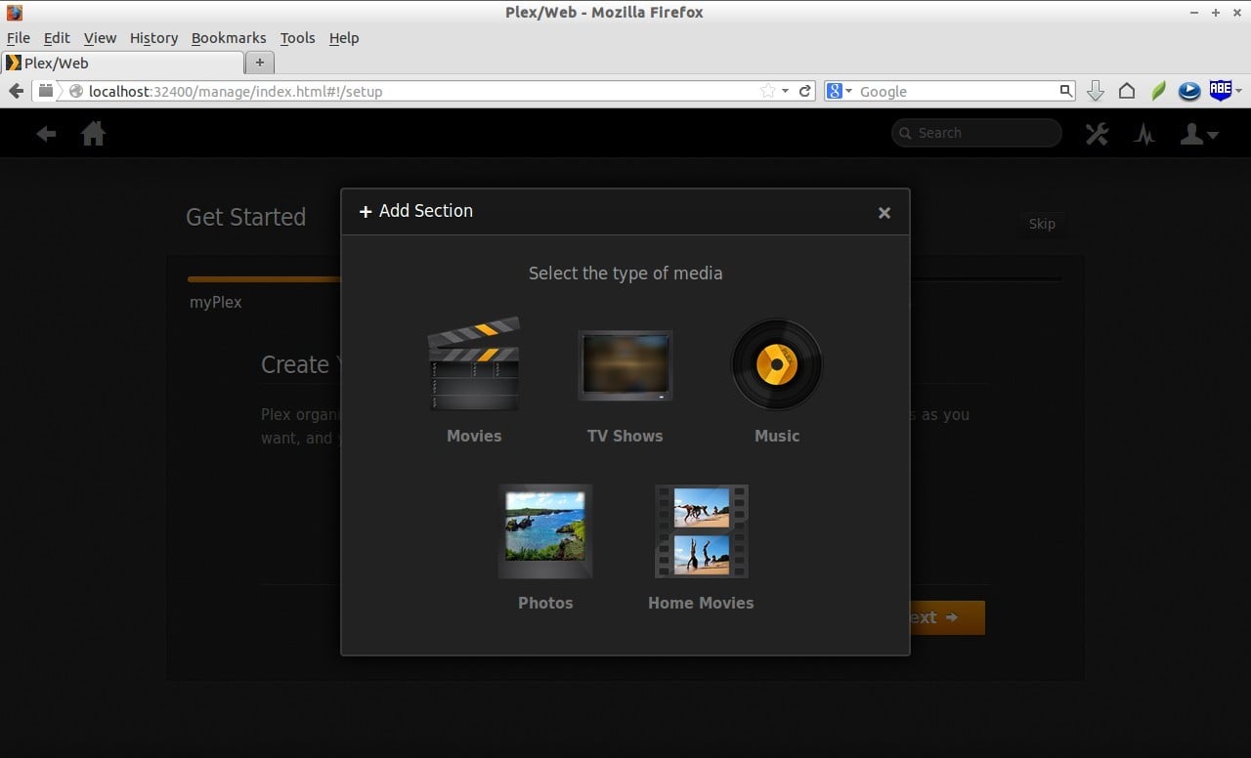Pick the Music vinyl record icon
The width and height of the screenshot is (1251, 758).
tap(777, 364)
